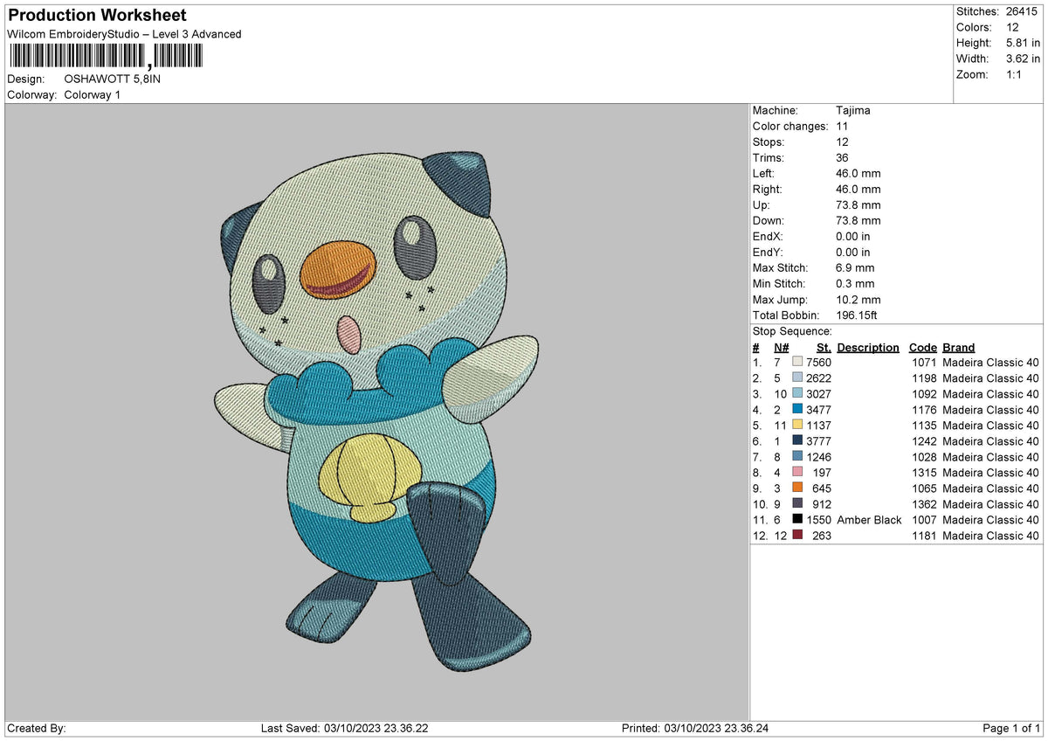
Task: Click the Colors value 12
Action: [x=1012, y=27]
